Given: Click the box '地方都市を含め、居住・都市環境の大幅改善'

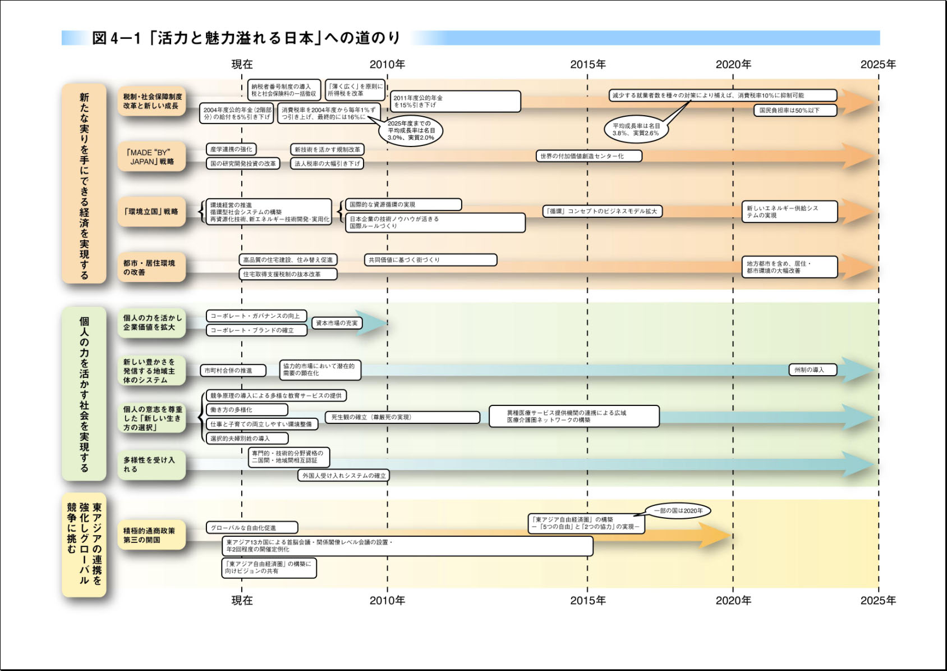Looking at the screenshot, I should click(790, 267).
